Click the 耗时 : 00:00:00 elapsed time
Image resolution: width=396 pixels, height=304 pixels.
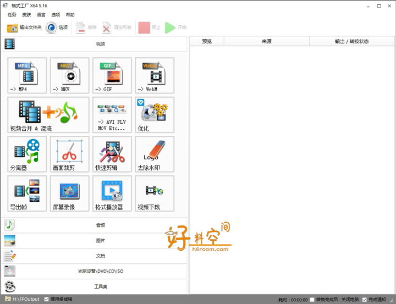293,300
